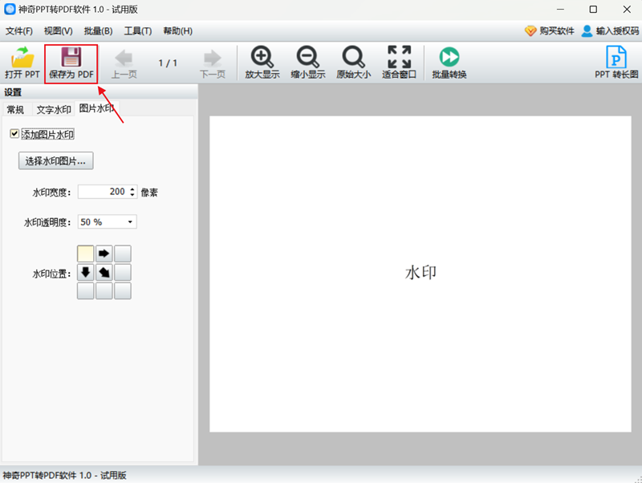This screenshot has width=642, height=483.
Task: Click the 1 / 1 page indicator
Action: click(168, 63)
